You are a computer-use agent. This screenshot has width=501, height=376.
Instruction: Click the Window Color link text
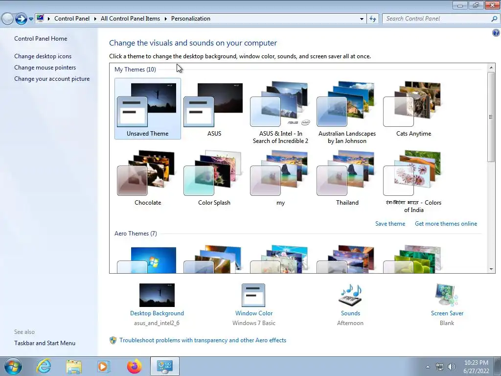(254, 313)
